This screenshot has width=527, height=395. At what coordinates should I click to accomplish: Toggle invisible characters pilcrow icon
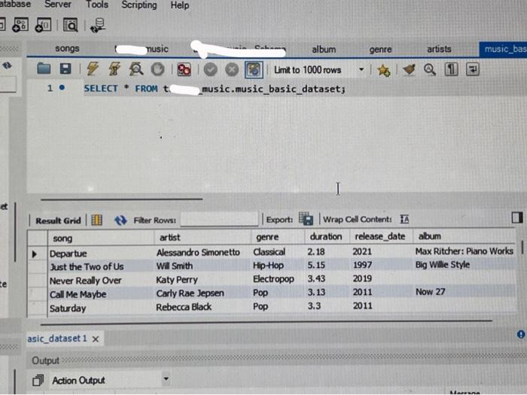click(452, 69)
